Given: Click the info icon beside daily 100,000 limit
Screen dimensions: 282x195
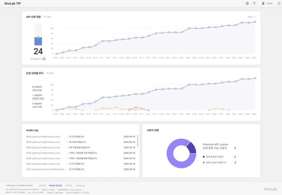Looking at the screenshot, I should tap(44, 59).
